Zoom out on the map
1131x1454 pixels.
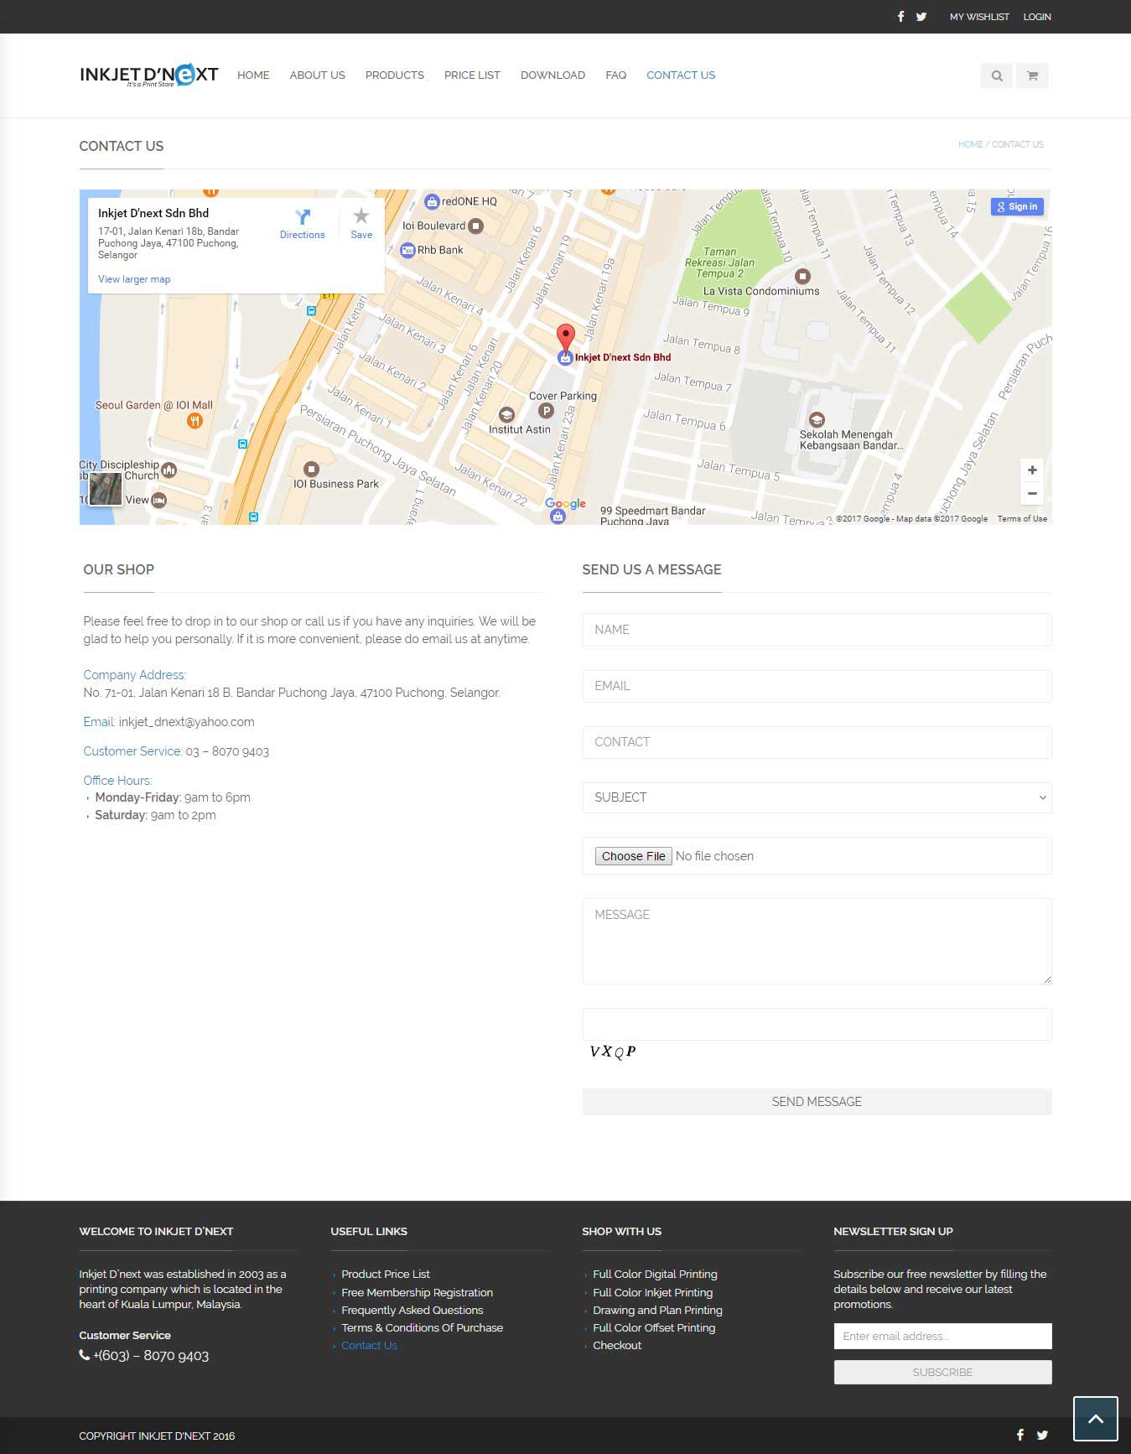coord(1032,493)
